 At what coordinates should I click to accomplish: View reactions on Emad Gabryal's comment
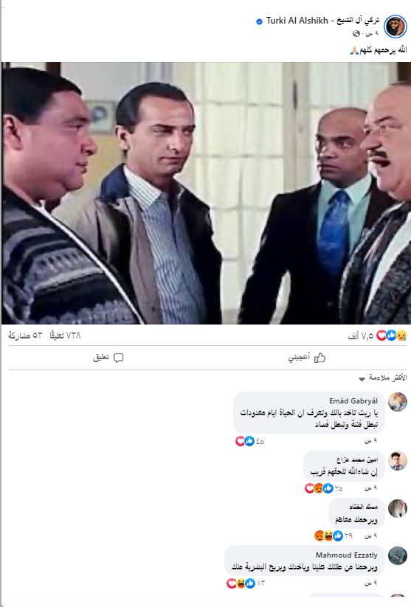250,441
